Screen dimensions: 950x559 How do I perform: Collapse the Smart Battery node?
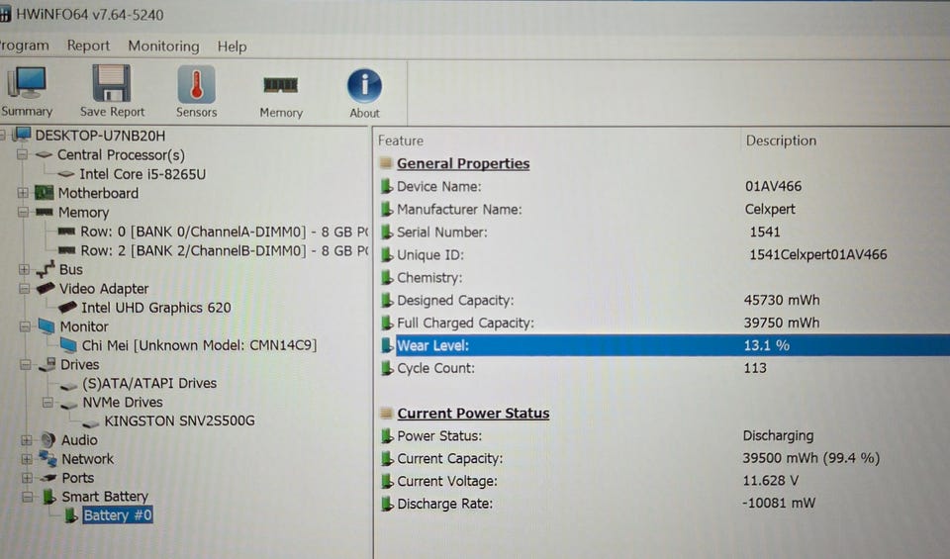[x=28, y=497]
